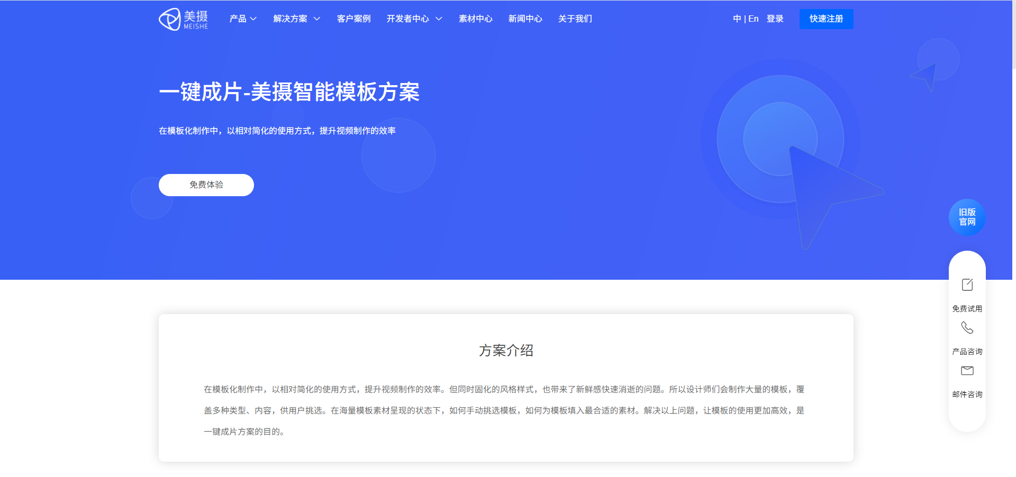Click the 一键成片-美摄智能模板方案 headline
Viewport: 1016px width, 477px height.
[x=289, y=92]
